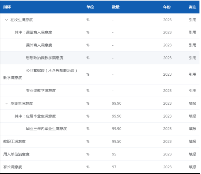Click the 年份 column header

pos(167,7)
